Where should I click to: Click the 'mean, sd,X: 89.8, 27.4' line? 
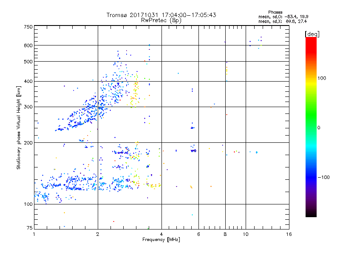click(283, 21)
